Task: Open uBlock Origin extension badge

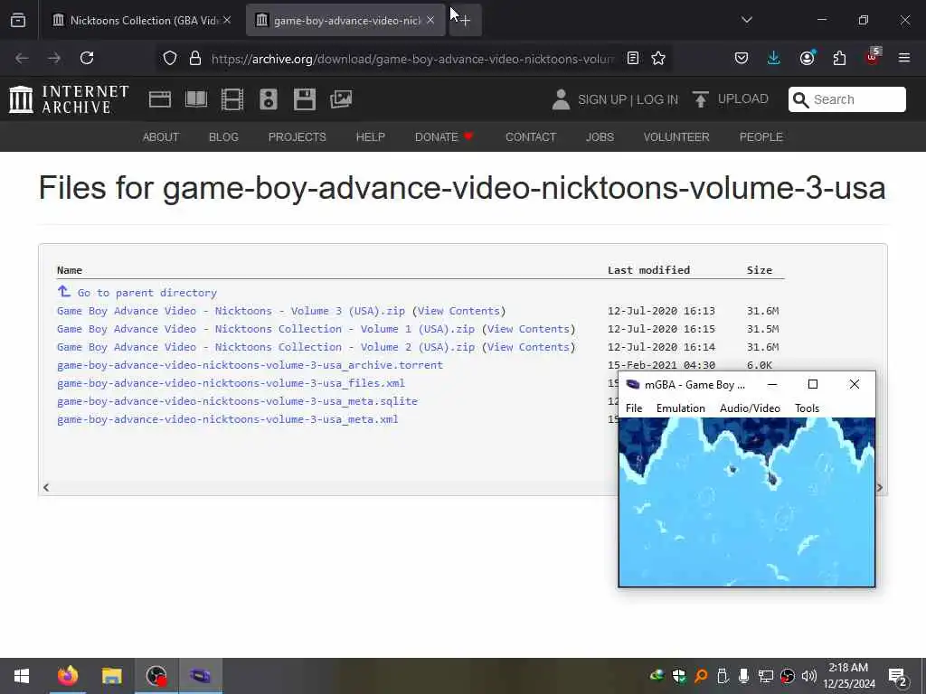Action: [873, 57]
